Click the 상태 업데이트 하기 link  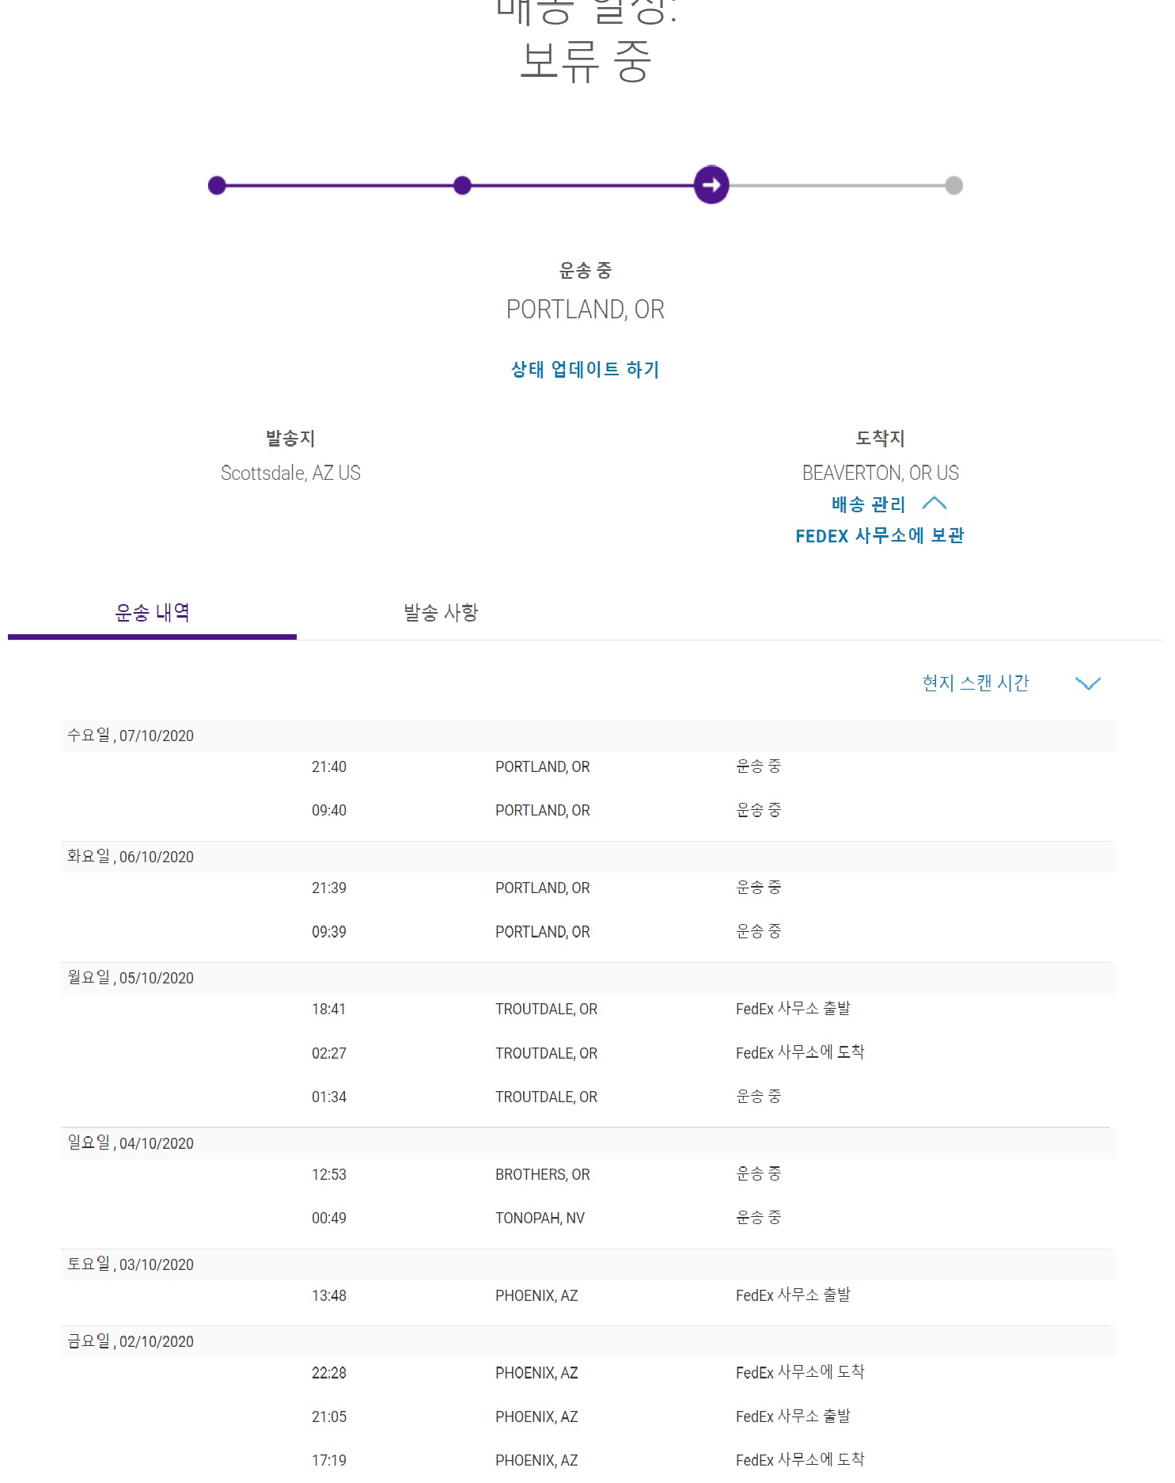click(x=585, y=370)
